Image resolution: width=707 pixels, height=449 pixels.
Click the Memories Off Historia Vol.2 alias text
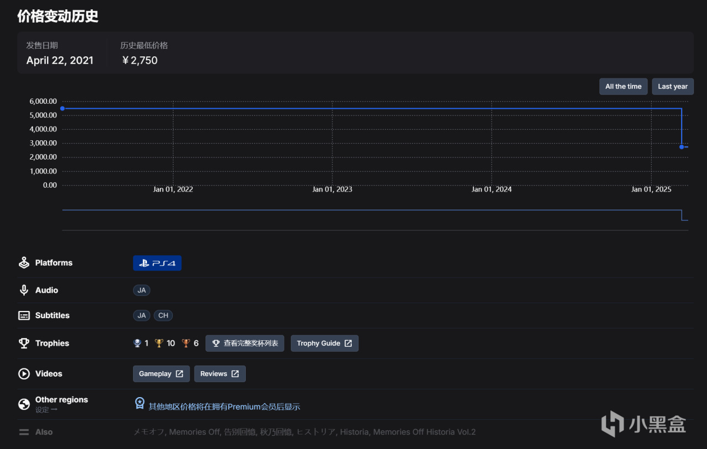[x=424, y=432]
